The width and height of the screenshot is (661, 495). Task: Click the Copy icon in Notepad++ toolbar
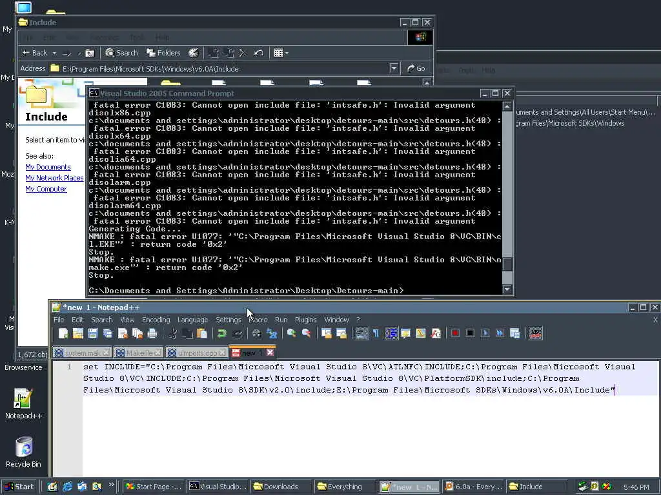[187, 333]
